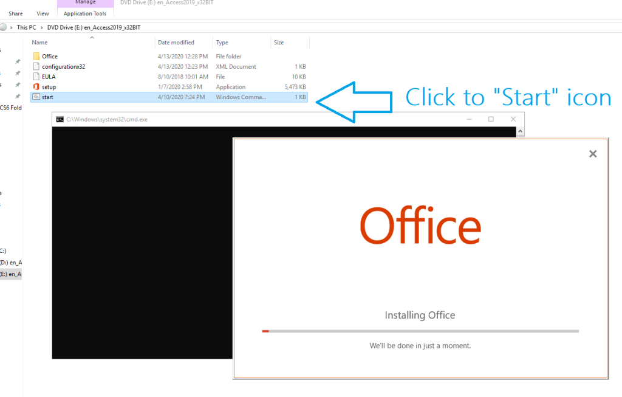The image size is (622, 397).
Task: Select the (E:) en_A drive in sidebar
Action: pos(11,274)
